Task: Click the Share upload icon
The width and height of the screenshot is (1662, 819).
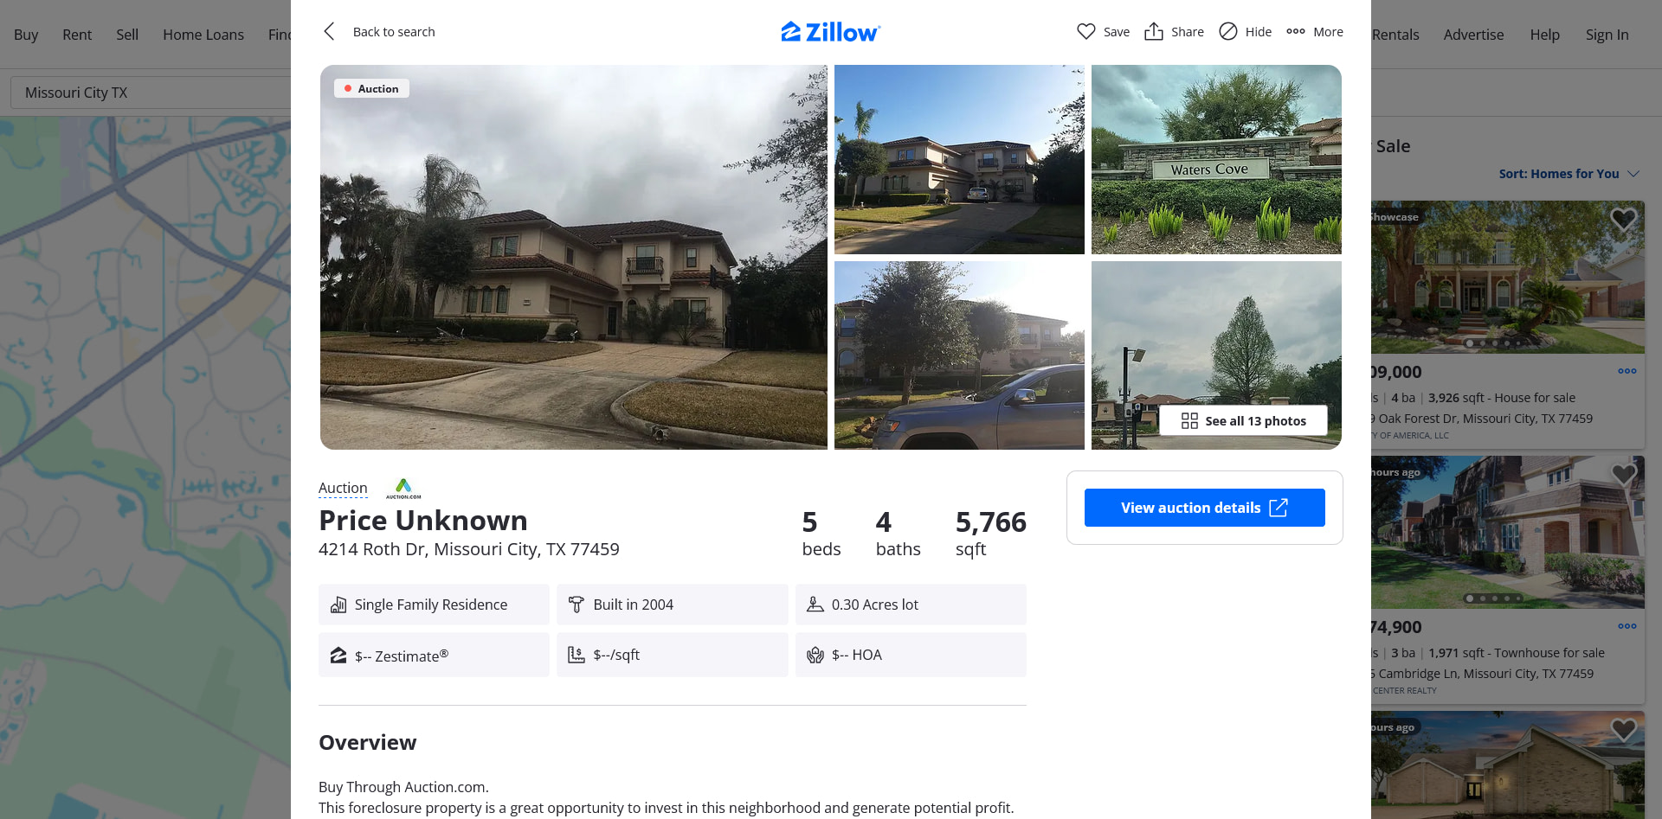Action: pos(1154,31)
